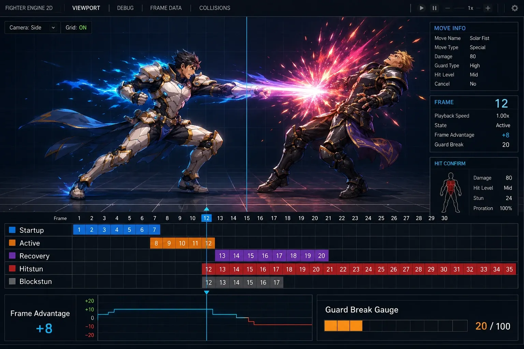Click Active frame cell 10

(x=182, y=243)
